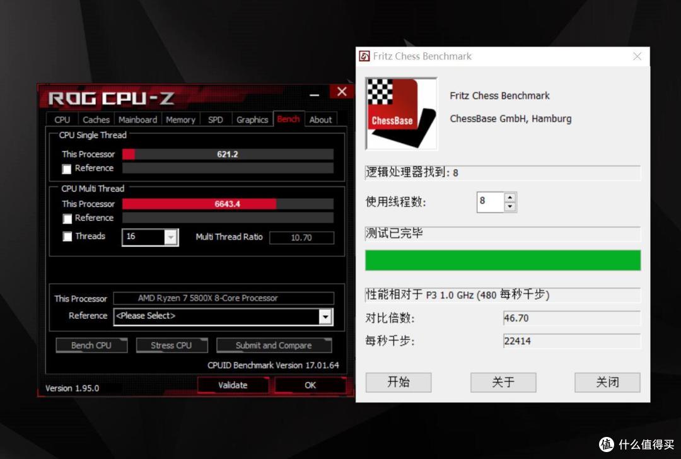The width and height of the screenshot is (681, 459).
Task: Click the empty Single Thread Reference bar
Action: coord(228,168)
